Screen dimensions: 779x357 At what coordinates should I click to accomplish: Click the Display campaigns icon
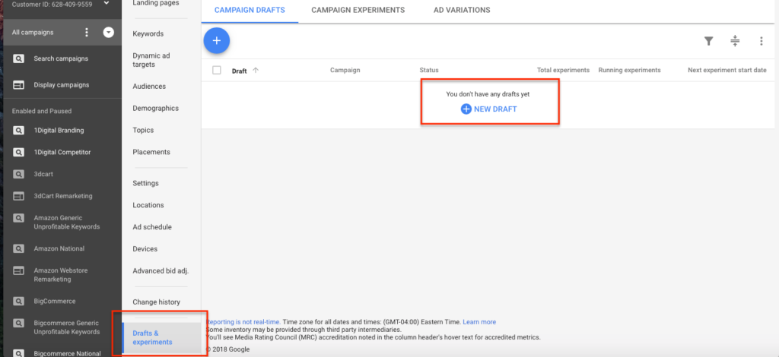18,85
